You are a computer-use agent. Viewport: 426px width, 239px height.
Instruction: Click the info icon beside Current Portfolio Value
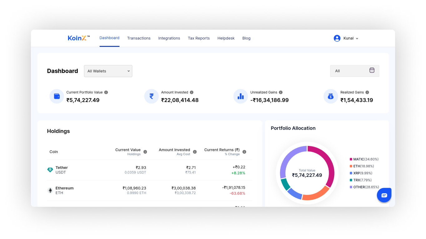106,92
